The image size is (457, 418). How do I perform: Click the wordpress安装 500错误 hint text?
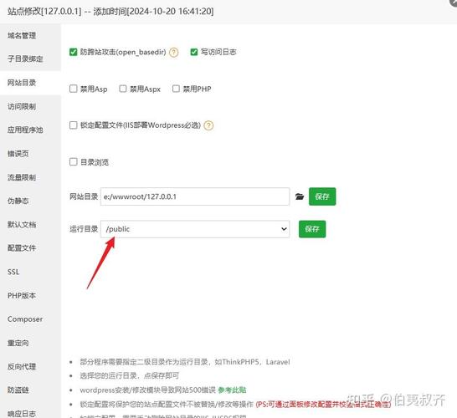click(x=148, y=390)
